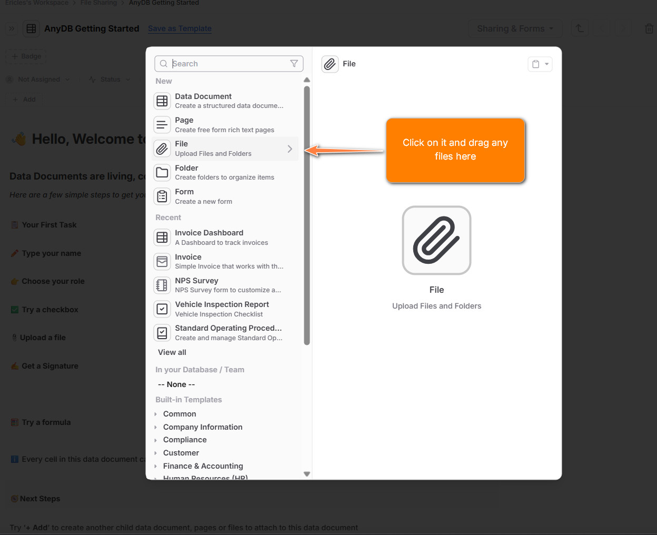Screen dimensions: 657x535
Task: Click the NPS Survey icon
Action: tap(162, 285)
